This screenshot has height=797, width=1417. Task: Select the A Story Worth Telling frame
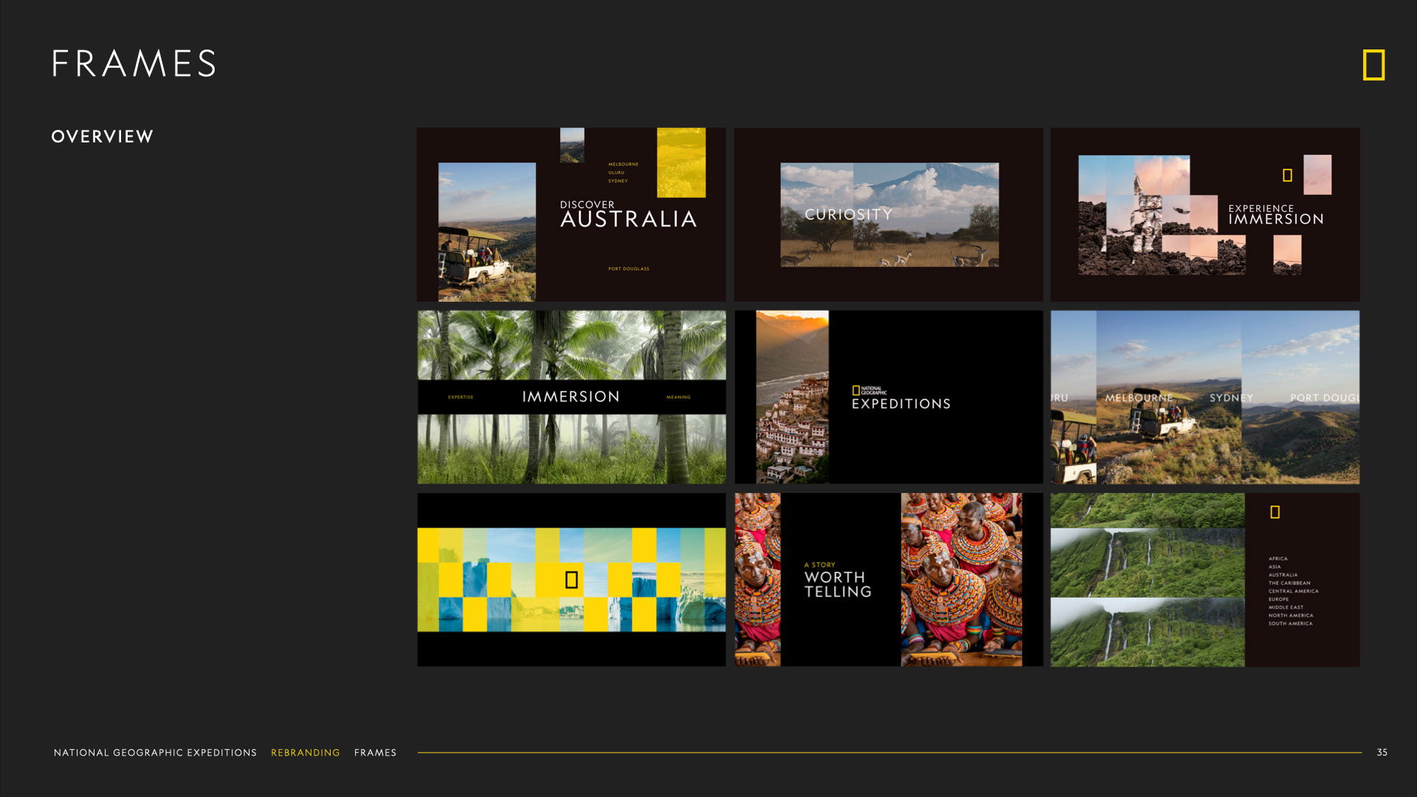coord(889,580)
